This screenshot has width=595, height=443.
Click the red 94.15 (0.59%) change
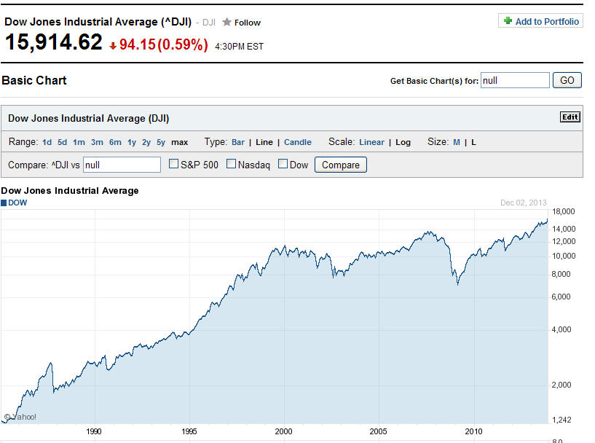pos(164,44)
